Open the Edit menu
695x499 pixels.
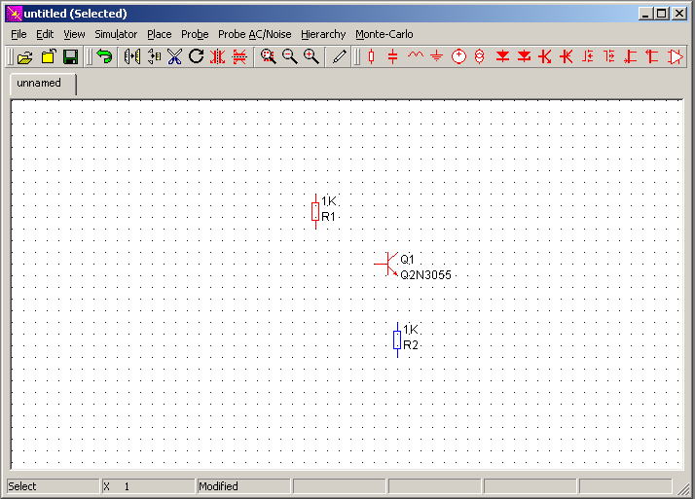[x=45, y=34]
